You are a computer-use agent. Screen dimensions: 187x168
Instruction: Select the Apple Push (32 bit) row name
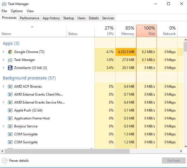[28, 111]
